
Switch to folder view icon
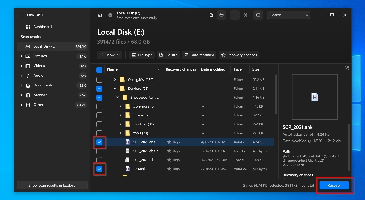pos(221,15)
